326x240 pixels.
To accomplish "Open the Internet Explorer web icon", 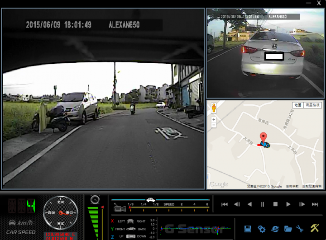I will click(x=275, y=229).
